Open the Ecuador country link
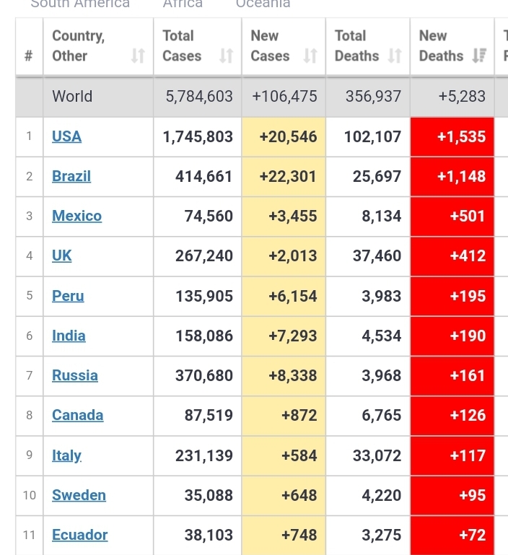The width and height of the screenshot is (508, 555). click(79, 535)
